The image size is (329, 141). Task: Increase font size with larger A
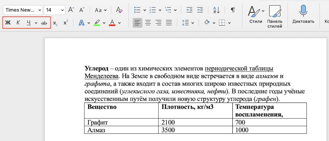pyautogui.click(x=72, y=10)
